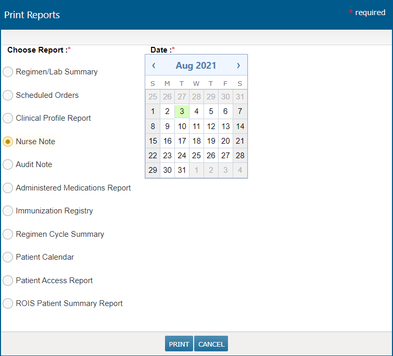Open the Aug 2021 month picker
Screen dimensions: 393x356
pos(196,66)
